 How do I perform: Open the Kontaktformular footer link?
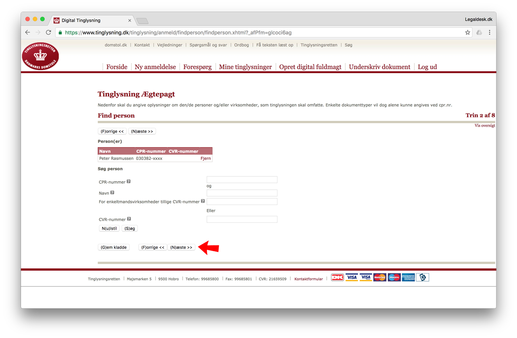309,279
